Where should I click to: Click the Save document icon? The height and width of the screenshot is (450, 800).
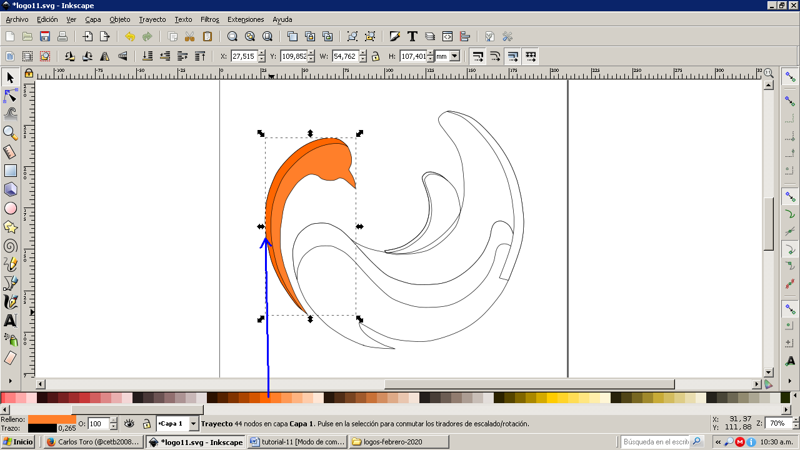pos(45,36)
